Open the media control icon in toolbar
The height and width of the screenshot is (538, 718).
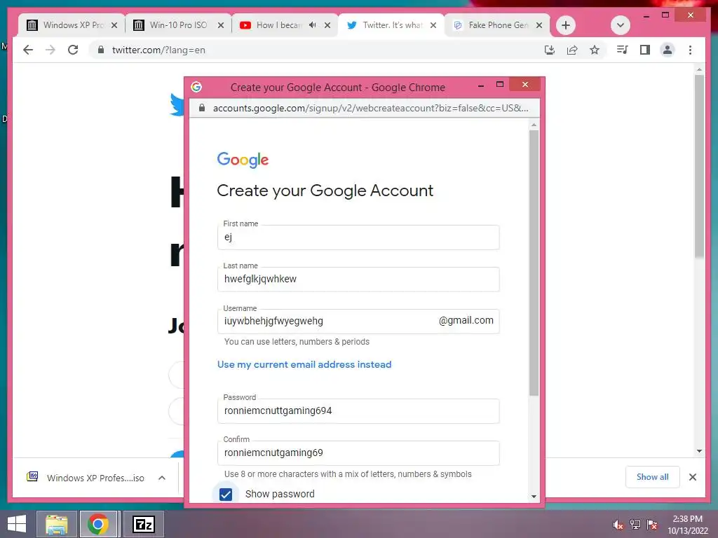coord(623,50)
